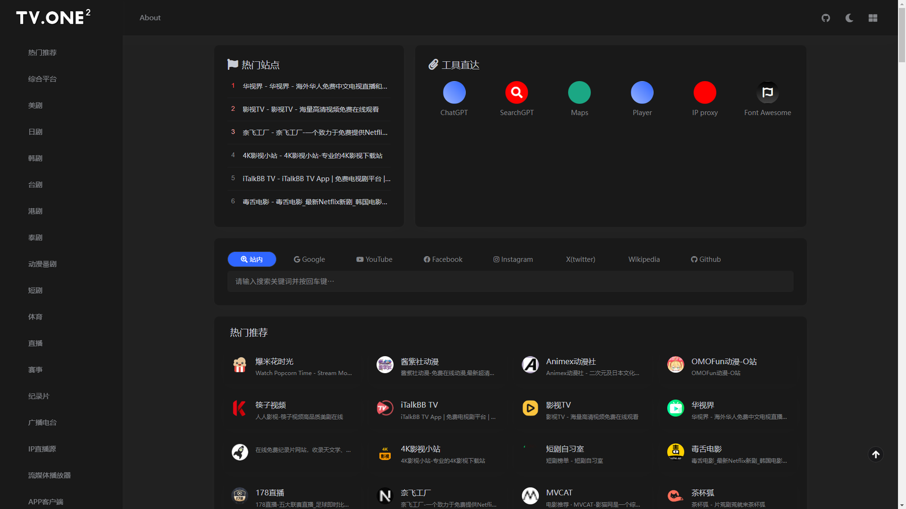Open the 酱紫社动漫 card icon
This screenshot has height=509, width=906.
coord(385,365)
